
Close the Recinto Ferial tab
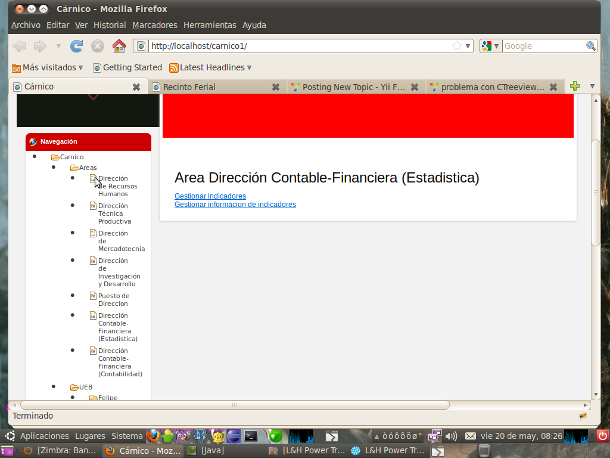[276, 87]
